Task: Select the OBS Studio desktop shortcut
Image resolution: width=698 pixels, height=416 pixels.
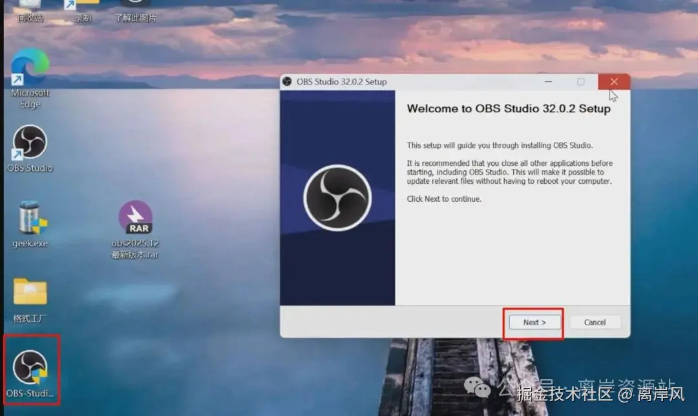Action: [30, 149]
